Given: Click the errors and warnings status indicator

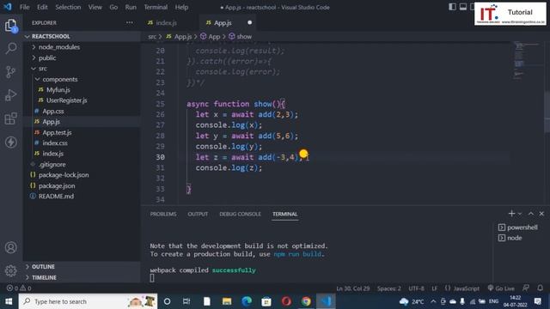Looking at the screenshot, I should tap(19, 288).
